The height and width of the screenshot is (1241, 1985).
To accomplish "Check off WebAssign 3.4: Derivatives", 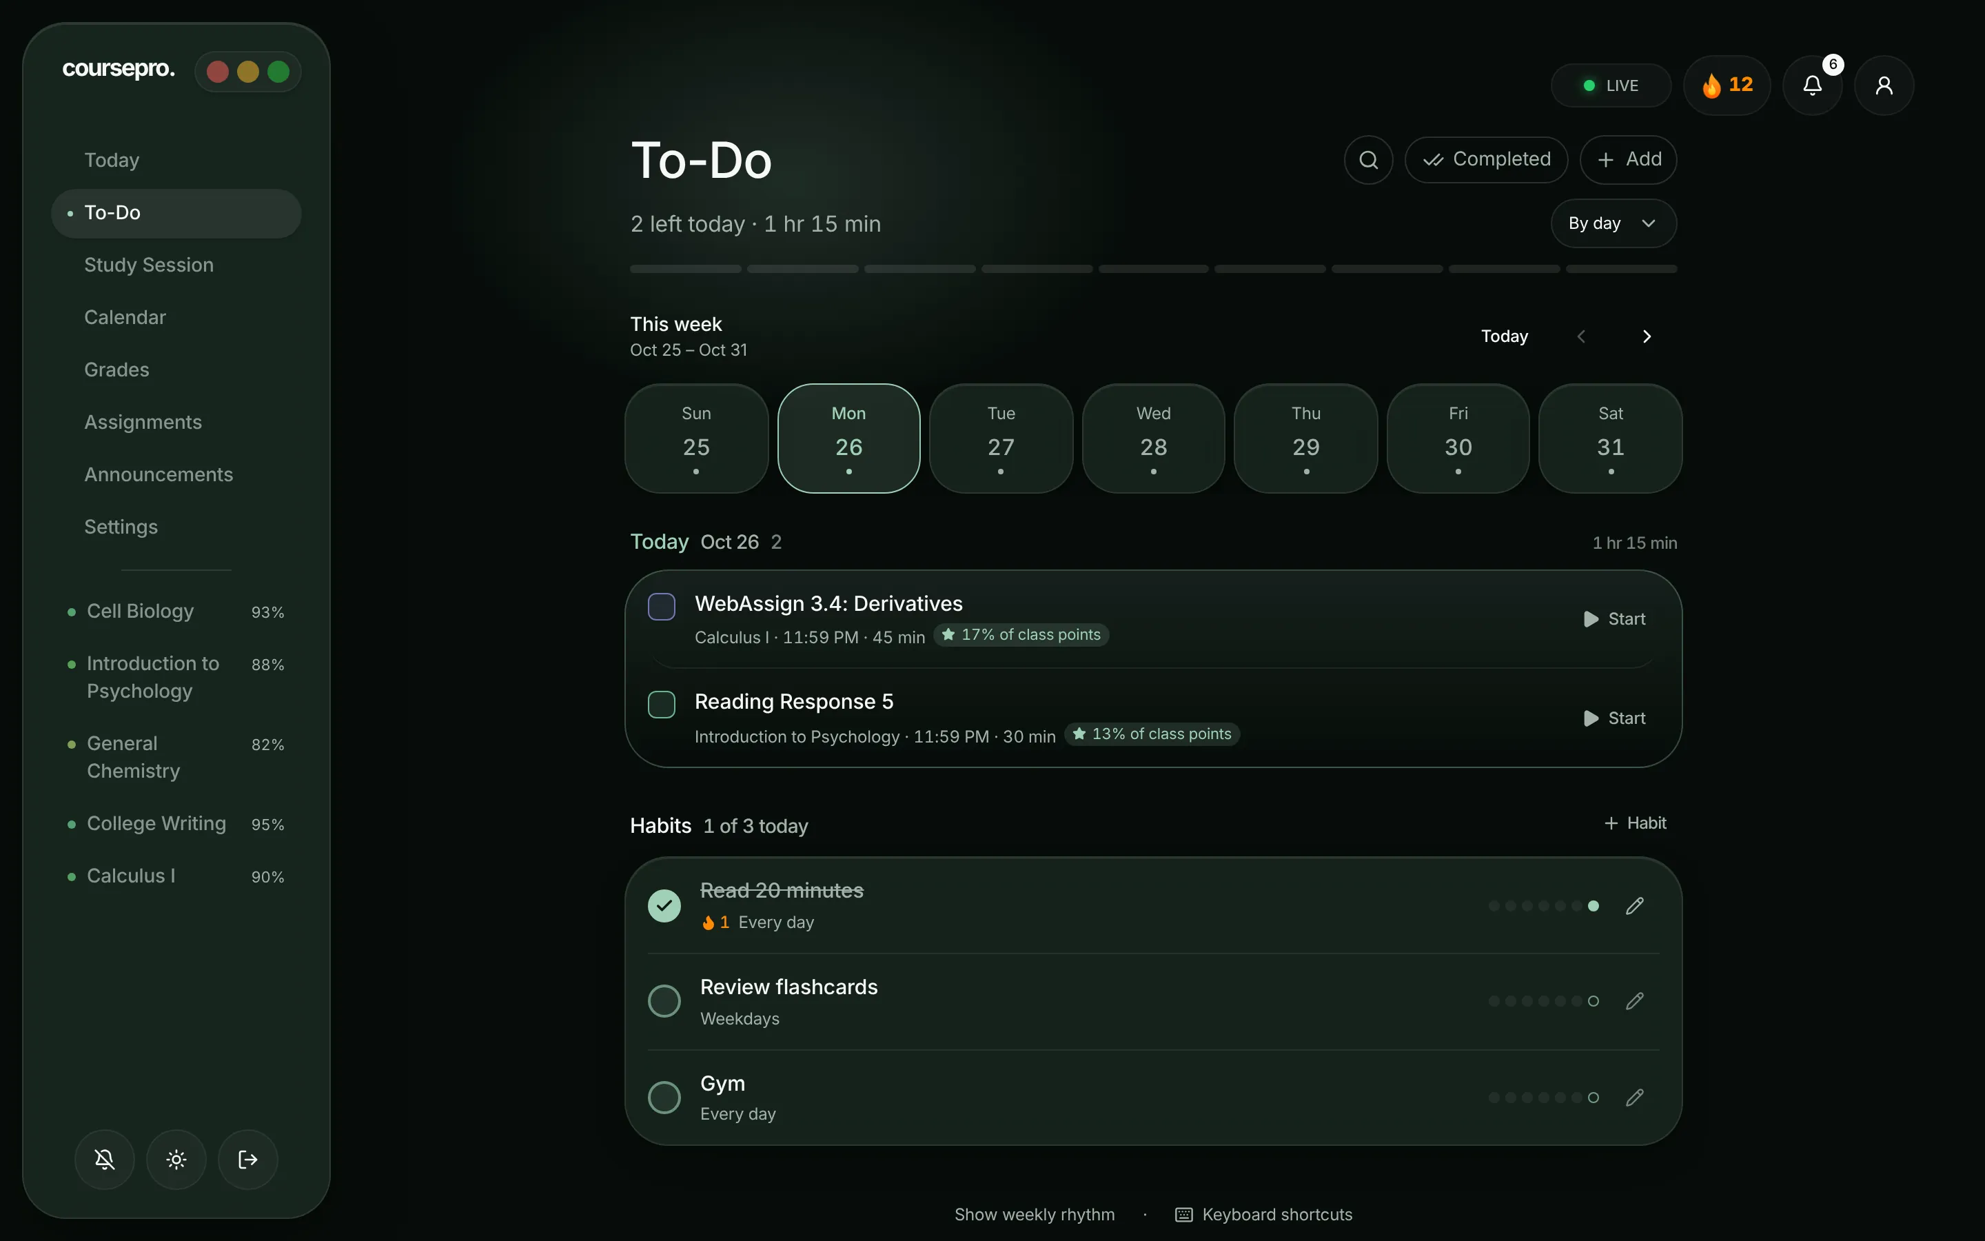I will click(x=661, y=607).
